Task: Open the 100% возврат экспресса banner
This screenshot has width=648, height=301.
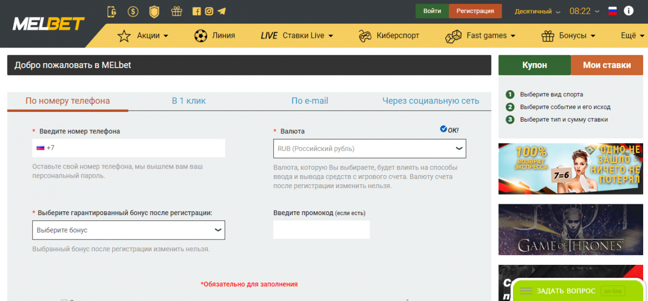Action: 571,169
